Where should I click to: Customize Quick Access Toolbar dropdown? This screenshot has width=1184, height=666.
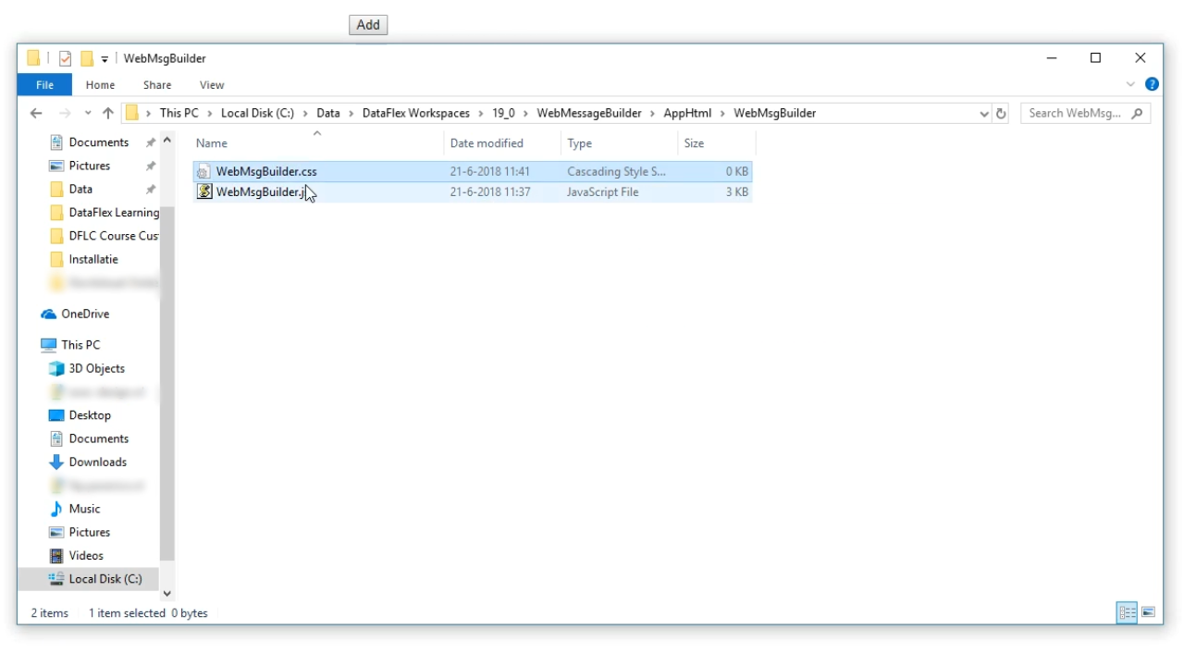click(105, 59)
